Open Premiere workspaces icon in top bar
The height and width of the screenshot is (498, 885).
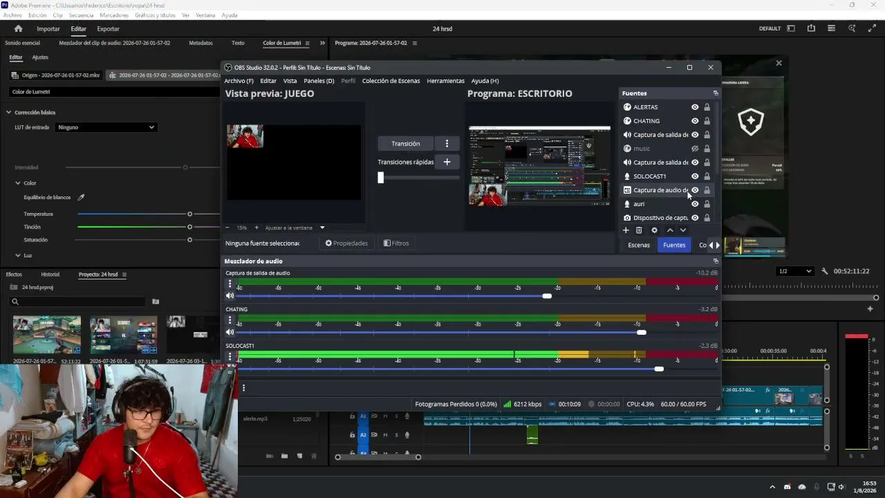pos(791,28)
